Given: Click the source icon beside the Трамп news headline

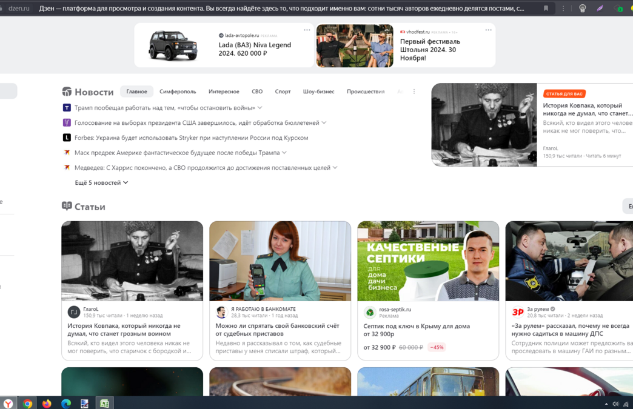Looking at the screenshot, I should (x=67, y=108).
